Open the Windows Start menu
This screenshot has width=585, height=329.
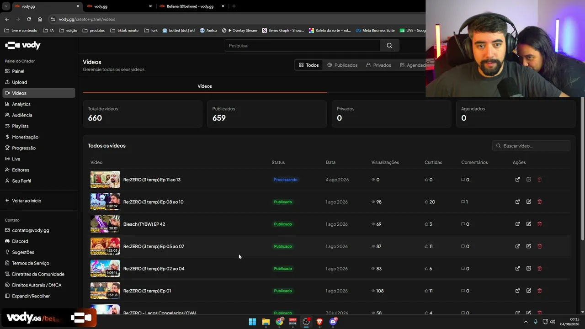(252, 322)
